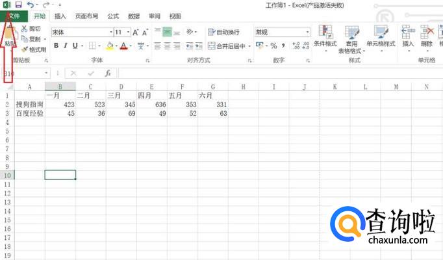
Task: Open borders dropdown arrow
Action: 99,45
